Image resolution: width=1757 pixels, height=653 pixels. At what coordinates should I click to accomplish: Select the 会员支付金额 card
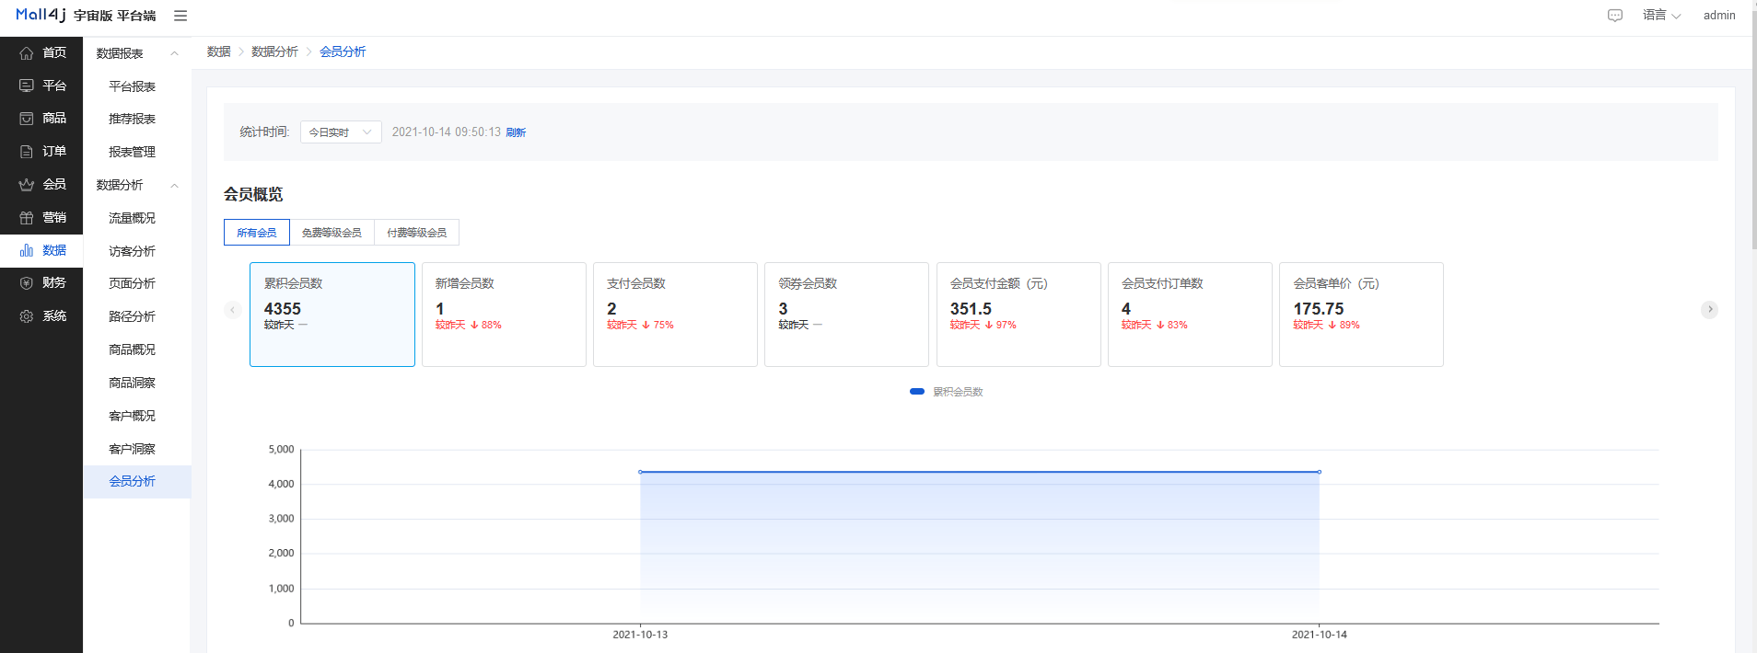click(x=1018, y=315)
